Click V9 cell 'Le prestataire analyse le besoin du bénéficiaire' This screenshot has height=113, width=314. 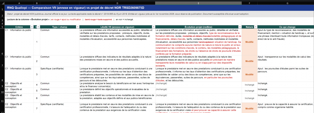[117, 85]
